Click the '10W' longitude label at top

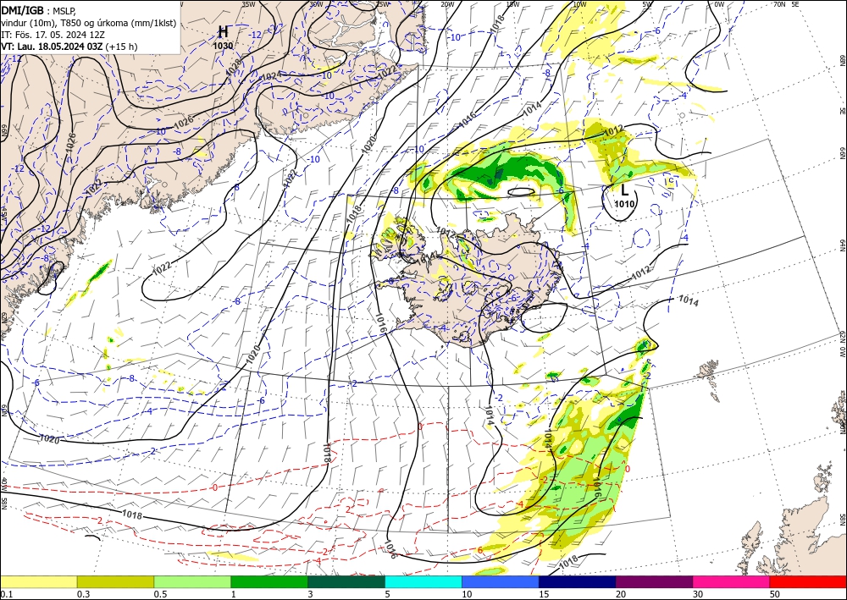click(x=579, y=4)
